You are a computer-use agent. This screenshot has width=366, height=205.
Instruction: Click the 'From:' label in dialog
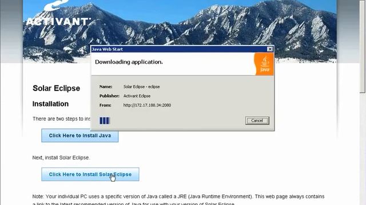(105, 105)
